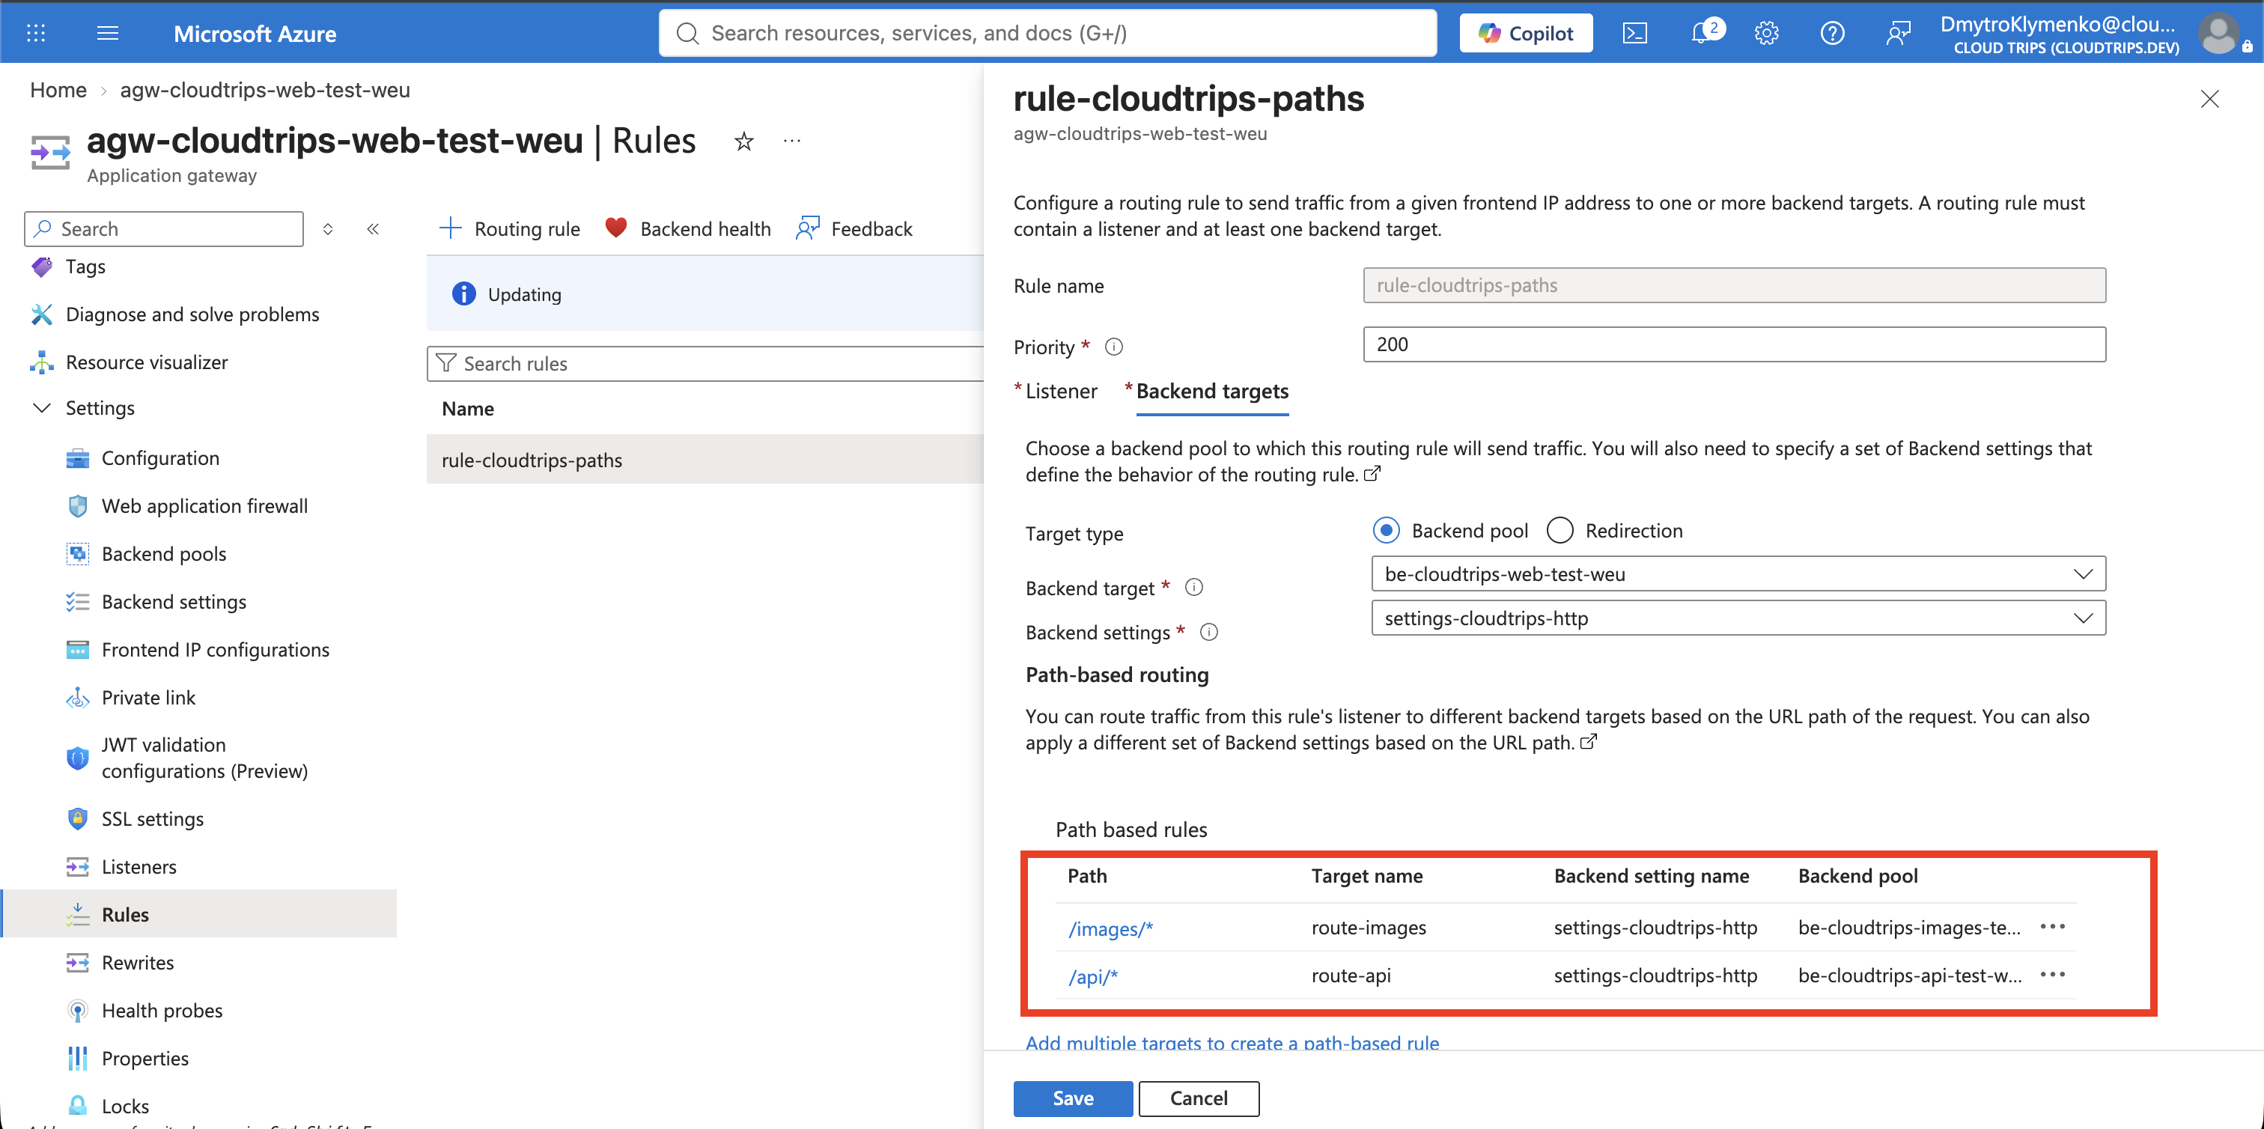Show Backend settings info icon
The width and height of the screenshot is (2264, 1129).
pos(1209,632)
